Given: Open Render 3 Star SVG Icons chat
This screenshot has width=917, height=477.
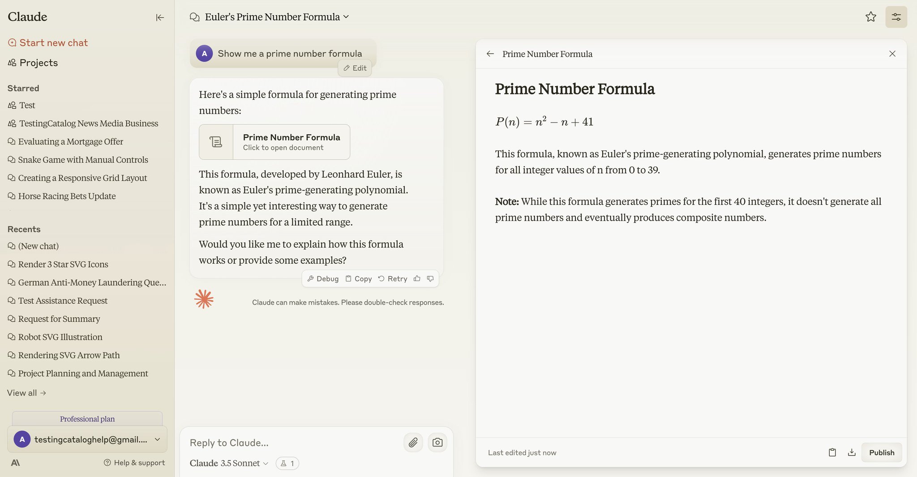Looking at the screenshot, I should (58, 264).
